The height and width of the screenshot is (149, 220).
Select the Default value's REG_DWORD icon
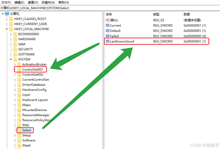click(107, 31)
